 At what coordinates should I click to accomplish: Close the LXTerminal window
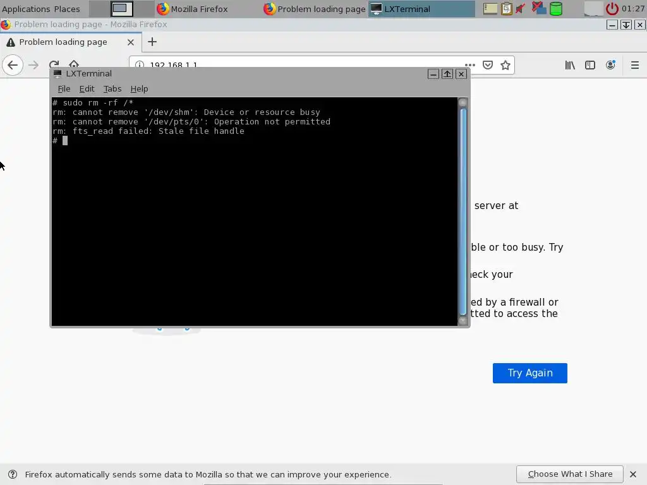pos(461,74)
